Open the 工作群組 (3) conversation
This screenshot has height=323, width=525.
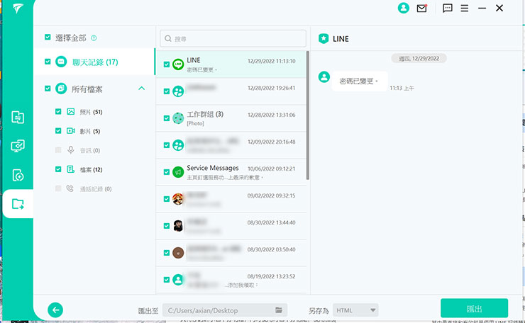231,118
